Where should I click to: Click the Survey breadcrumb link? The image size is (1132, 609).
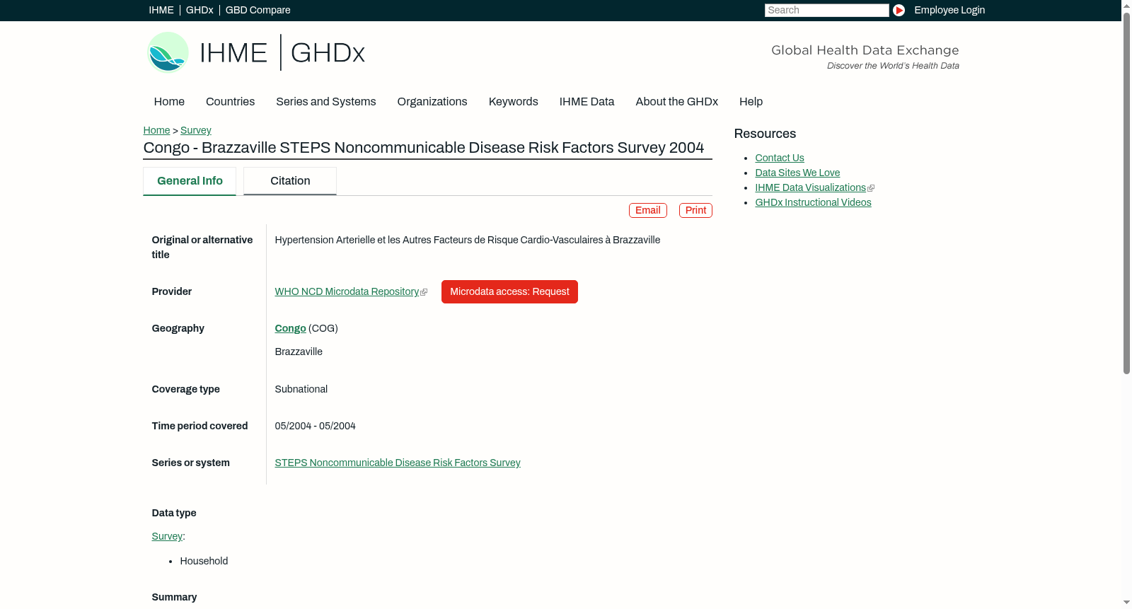[x=196, y=131]
